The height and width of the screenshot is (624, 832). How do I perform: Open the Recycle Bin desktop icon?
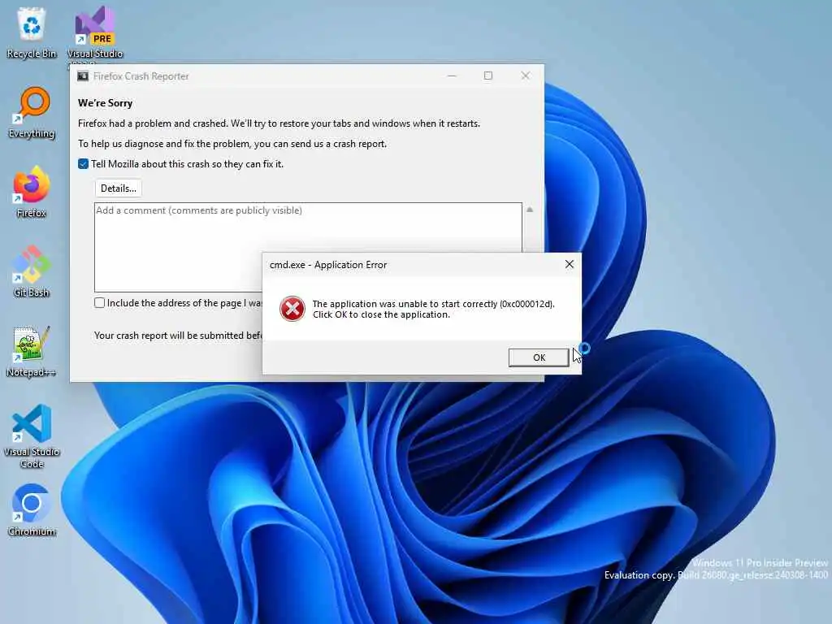click(x=32, y=32)
